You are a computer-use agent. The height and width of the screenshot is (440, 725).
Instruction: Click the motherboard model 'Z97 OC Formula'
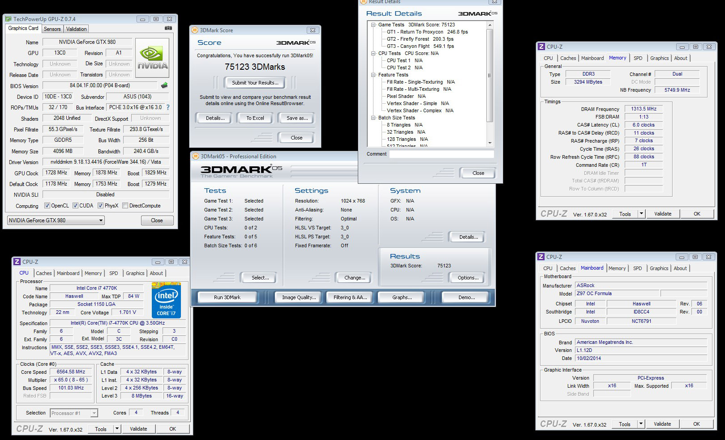pyautogui.click(x=617, y=293)
